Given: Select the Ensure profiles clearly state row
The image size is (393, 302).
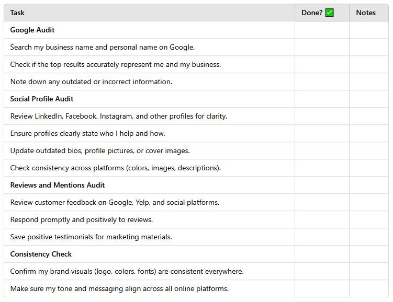Looking at the screenshot, I should (149, 133).
